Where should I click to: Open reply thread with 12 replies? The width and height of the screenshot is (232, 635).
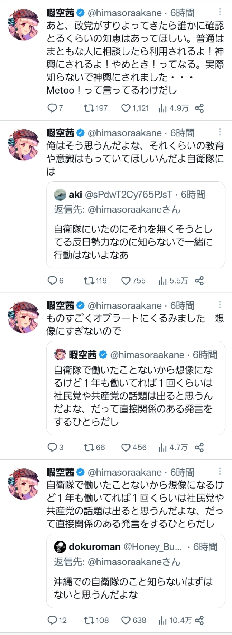pyautogui.click(x=52, y=620)
